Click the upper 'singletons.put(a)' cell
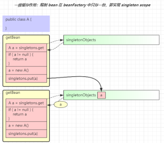The image size is (164, 143). tap(26, 78)
